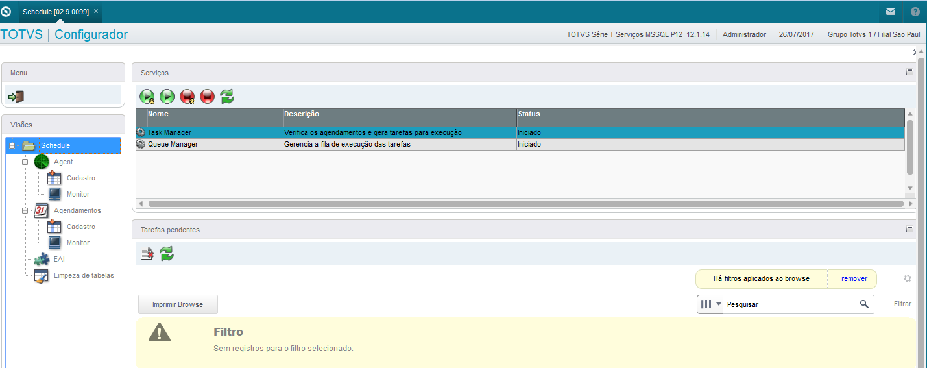This screenshot has height=368, width=927.
Task: Close the Schedule tab
Action: pos(96,12)
